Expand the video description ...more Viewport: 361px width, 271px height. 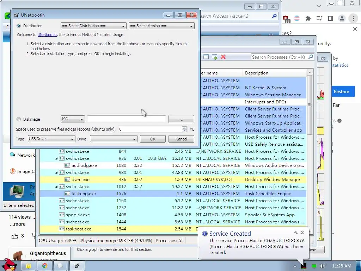point(18,224)
